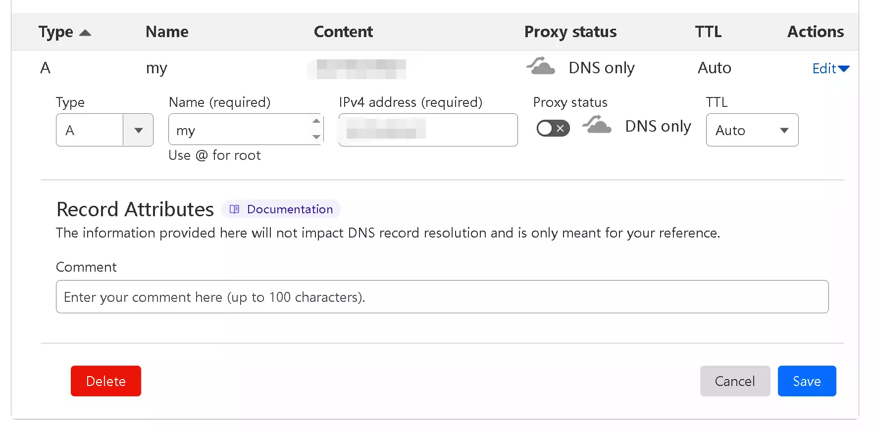The height and width of the screenshot is (431, 874).
Task: Click into the Comment text field
Action: (x=442, y=297)
